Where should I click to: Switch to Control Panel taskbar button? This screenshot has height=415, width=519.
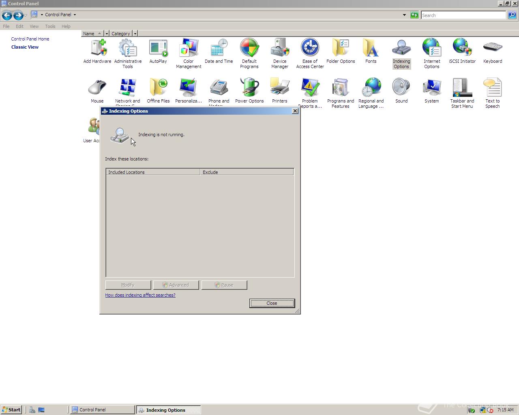coord(103,410)
